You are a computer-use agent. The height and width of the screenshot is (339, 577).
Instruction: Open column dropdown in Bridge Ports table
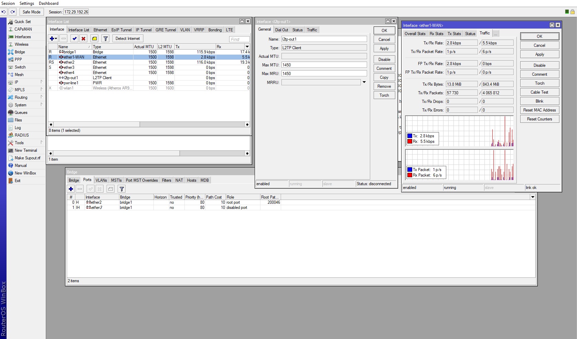(x=533, y=197)
